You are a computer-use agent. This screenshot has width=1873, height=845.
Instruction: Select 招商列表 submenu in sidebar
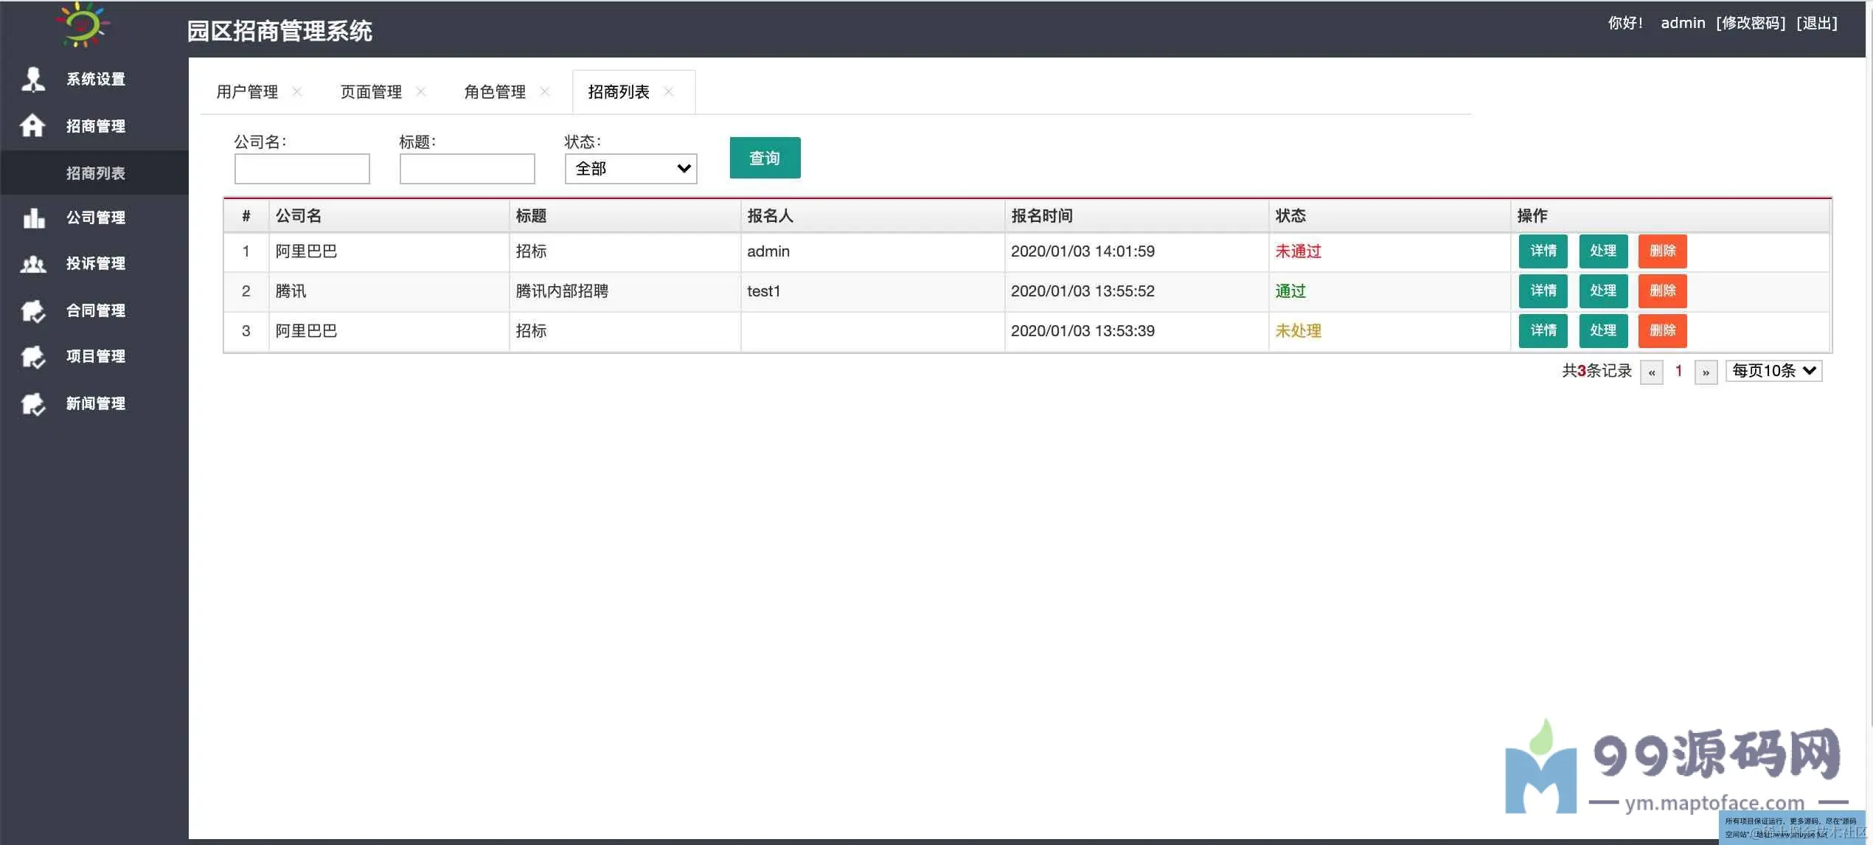(96, 173)
